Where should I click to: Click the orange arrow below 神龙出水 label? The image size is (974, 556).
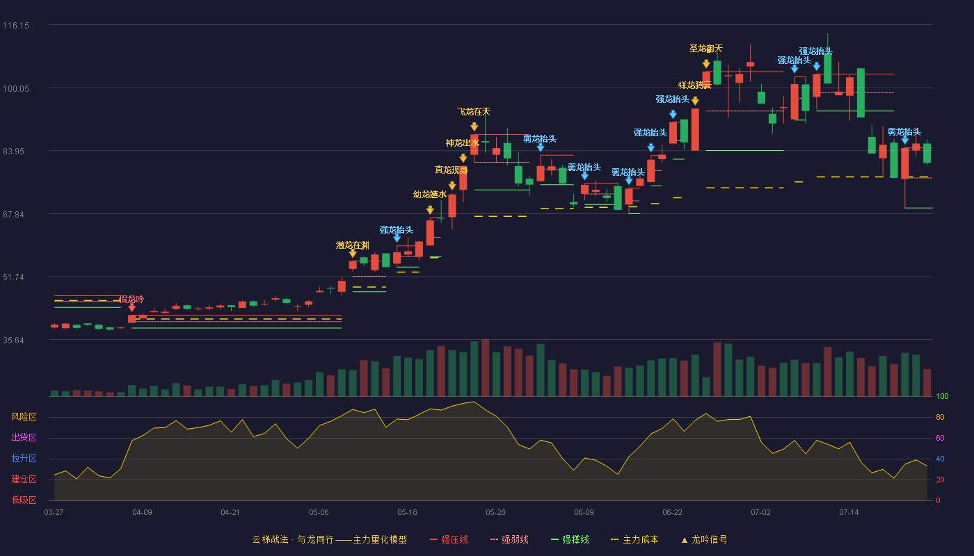point(463,158)
